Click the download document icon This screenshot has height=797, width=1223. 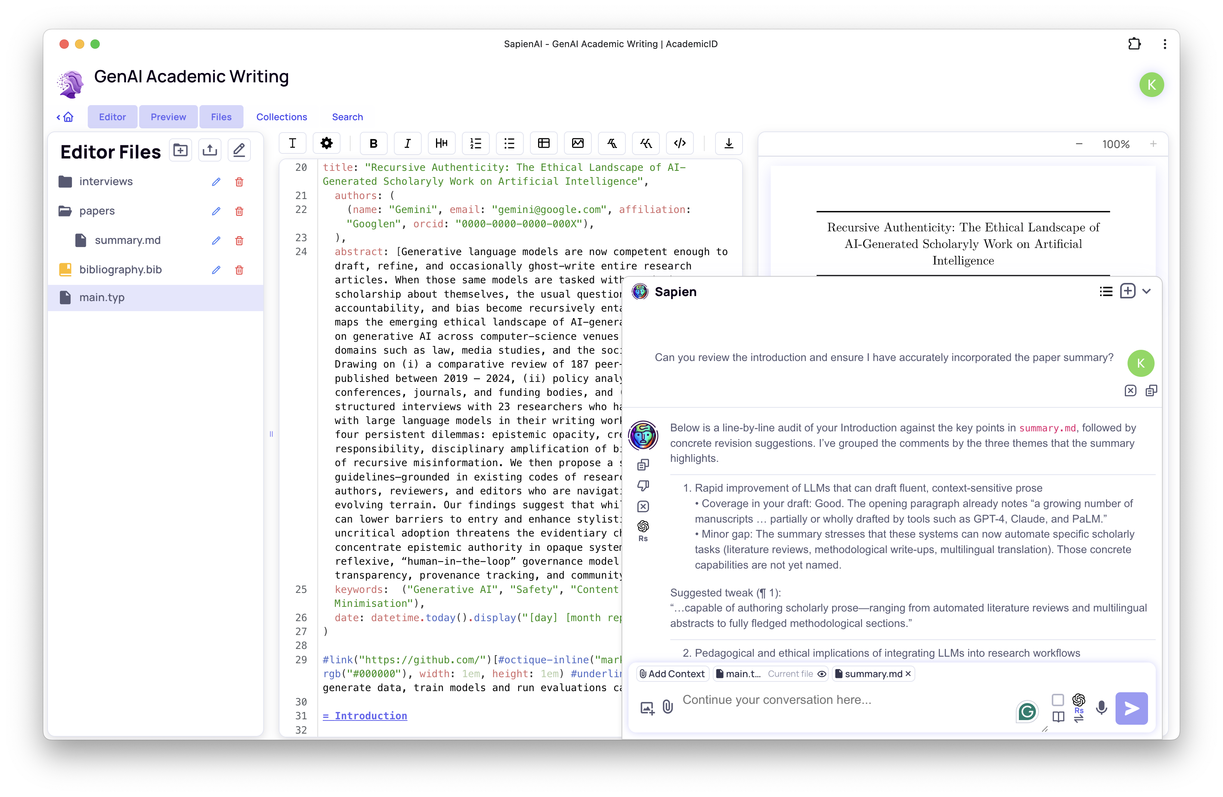729,143
